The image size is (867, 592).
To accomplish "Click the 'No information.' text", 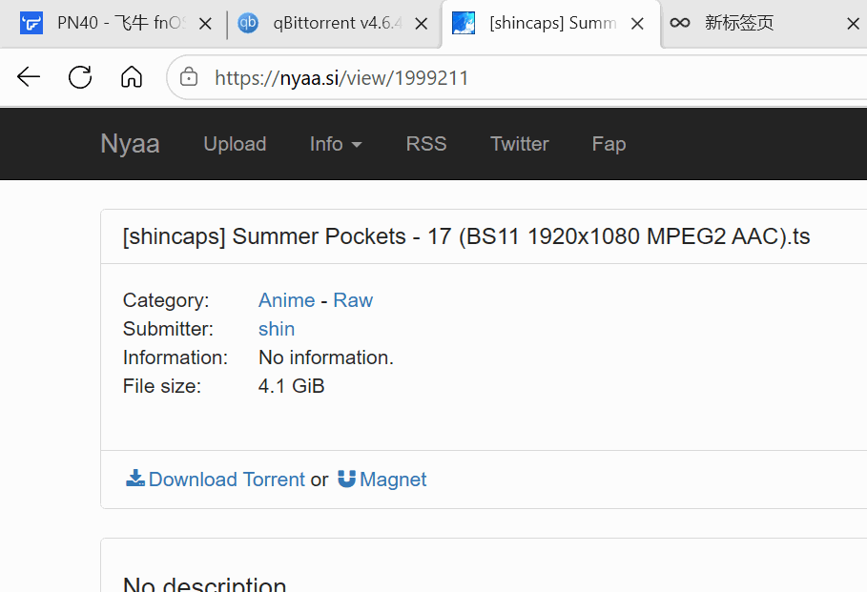I will (326, 357).
